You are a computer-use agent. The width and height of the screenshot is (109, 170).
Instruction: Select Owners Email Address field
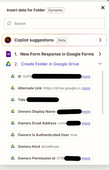click(x=51, y=123)
